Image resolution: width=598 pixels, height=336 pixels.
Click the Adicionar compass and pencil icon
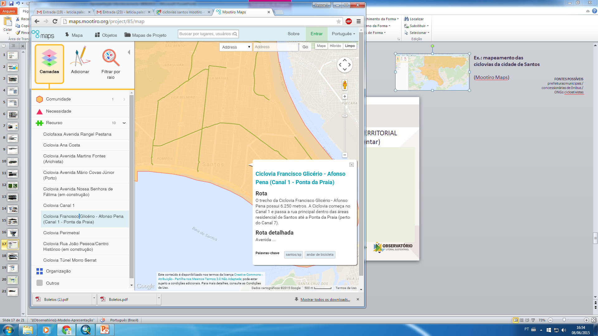click(x=80, y=57)
